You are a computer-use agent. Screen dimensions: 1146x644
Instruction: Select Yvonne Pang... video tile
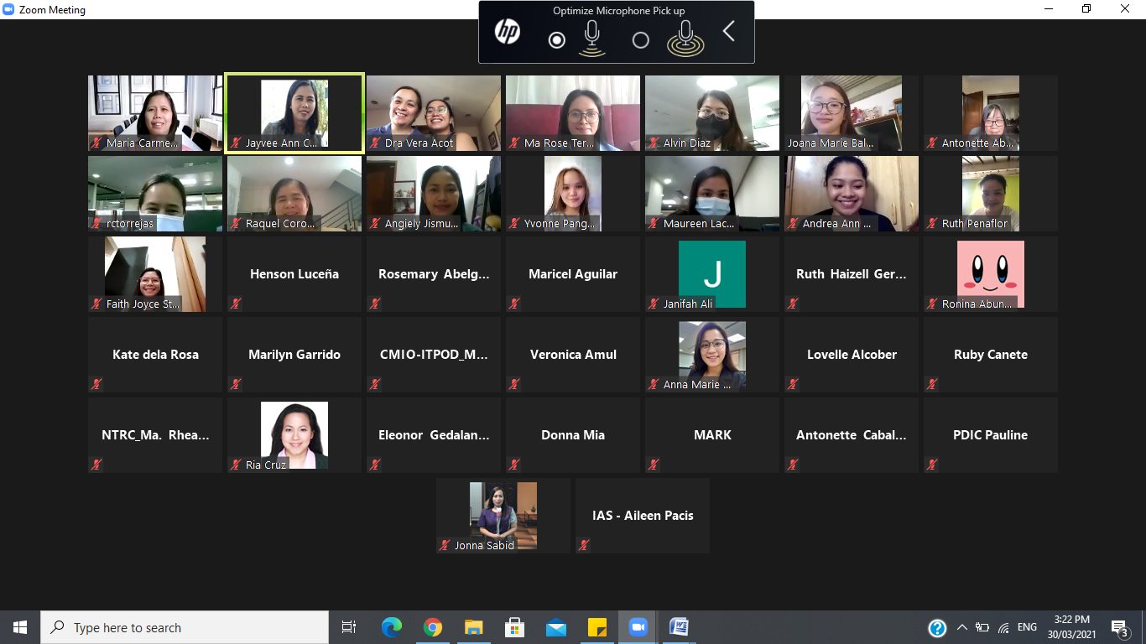[573, 194]
